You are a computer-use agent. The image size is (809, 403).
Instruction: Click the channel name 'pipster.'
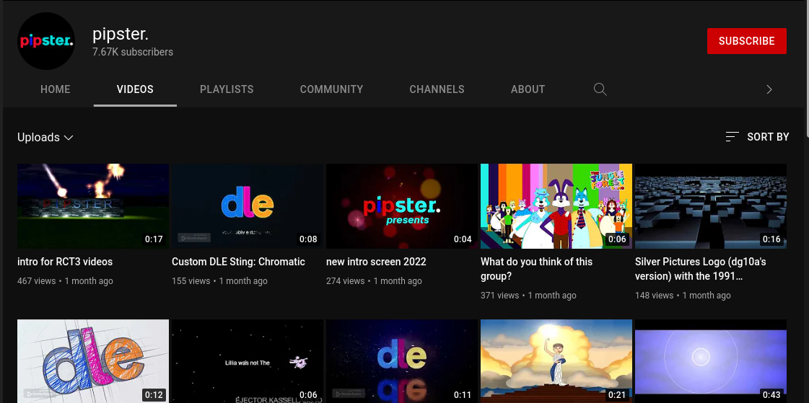[x=121, y=34]
